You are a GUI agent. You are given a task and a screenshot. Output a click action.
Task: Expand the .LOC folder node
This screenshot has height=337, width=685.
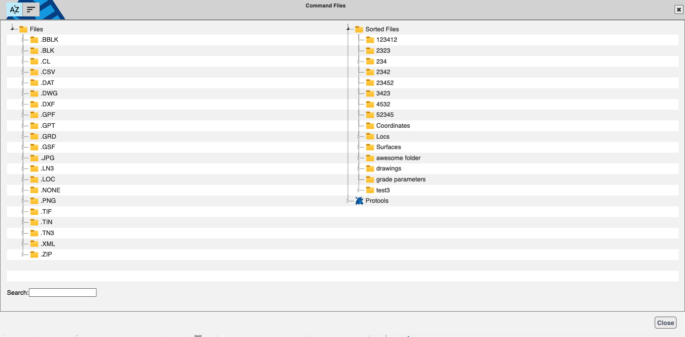(x=23, y=179)
